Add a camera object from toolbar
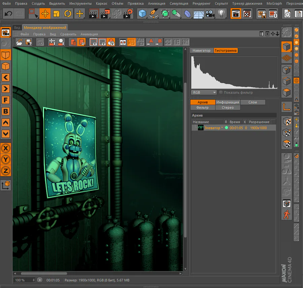Image resolution: width=303 pixels, height=288 pixels. pos(210,14)
